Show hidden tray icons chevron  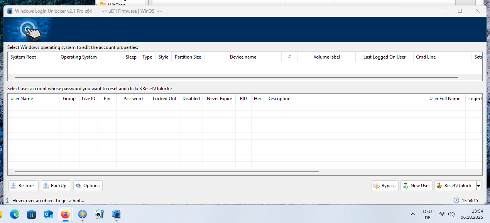coord(413,214)
